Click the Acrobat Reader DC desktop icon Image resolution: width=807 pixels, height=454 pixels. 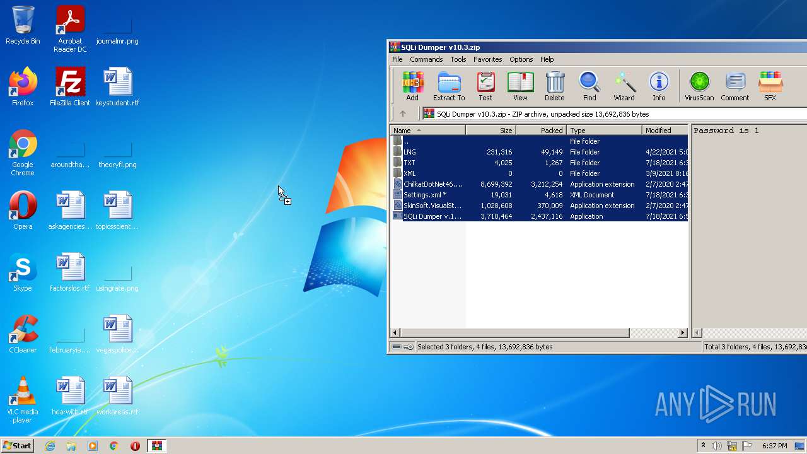70,29
